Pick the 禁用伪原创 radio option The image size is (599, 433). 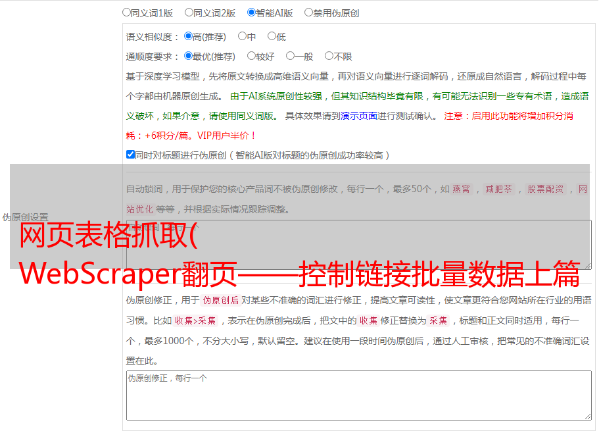(x=308, y=13)
